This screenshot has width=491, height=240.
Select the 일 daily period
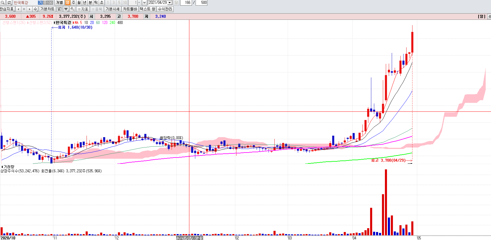(x=68, y=3)
